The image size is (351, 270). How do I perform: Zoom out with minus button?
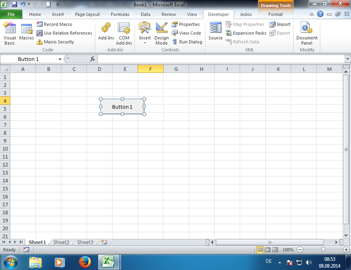click(300, 250)
